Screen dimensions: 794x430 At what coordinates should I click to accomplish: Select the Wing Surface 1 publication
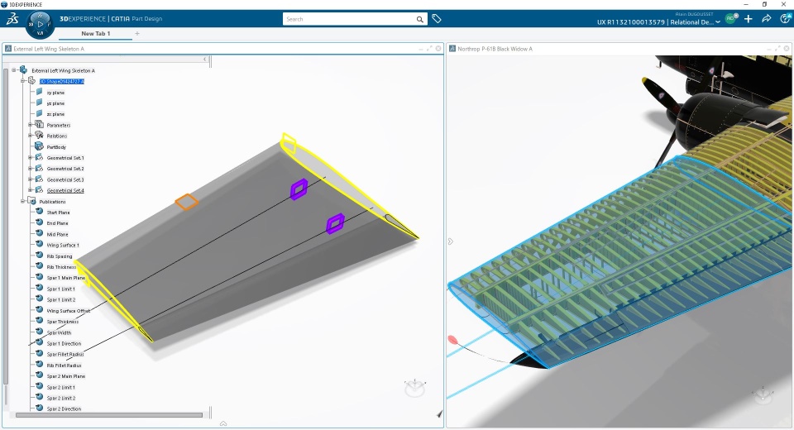[x=63, y=245]
